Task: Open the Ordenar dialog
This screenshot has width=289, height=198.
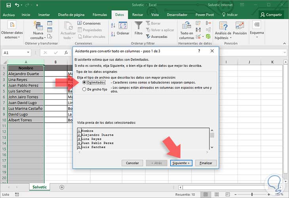Action: [x=123, y=29]
